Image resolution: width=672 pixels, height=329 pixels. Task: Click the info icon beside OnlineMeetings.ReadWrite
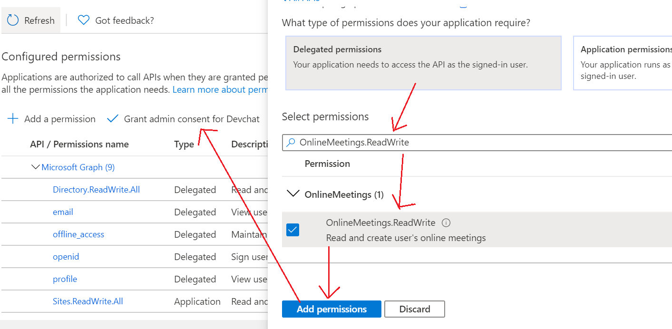(x=446, y=223)
